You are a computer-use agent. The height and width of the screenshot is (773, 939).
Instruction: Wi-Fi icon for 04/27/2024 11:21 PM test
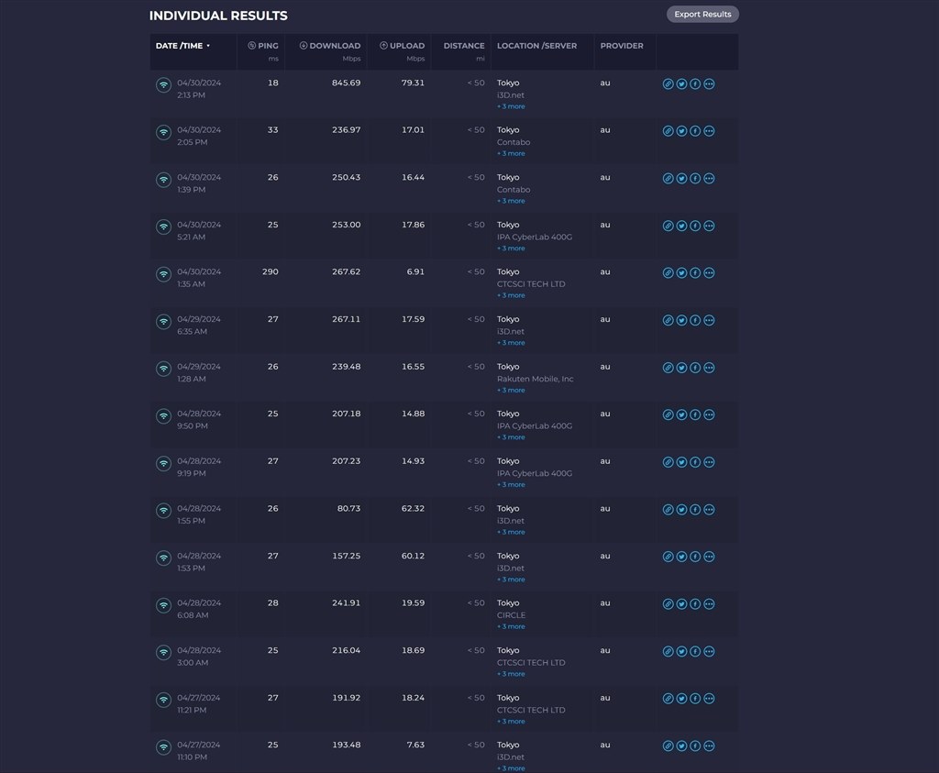[163, 700]
